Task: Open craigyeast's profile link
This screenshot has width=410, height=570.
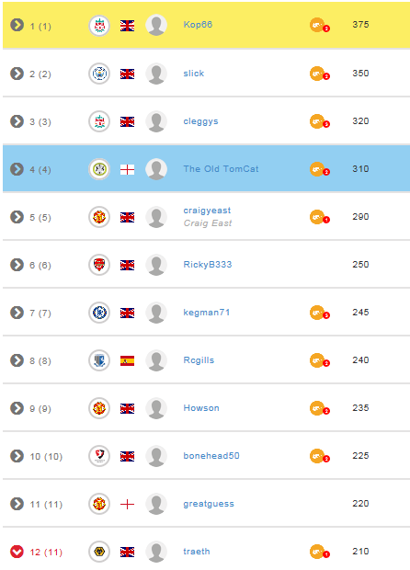Action: (207, 211)
